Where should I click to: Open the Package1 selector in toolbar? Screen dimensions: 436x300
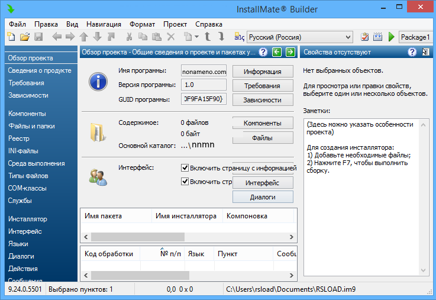point(415,37)
